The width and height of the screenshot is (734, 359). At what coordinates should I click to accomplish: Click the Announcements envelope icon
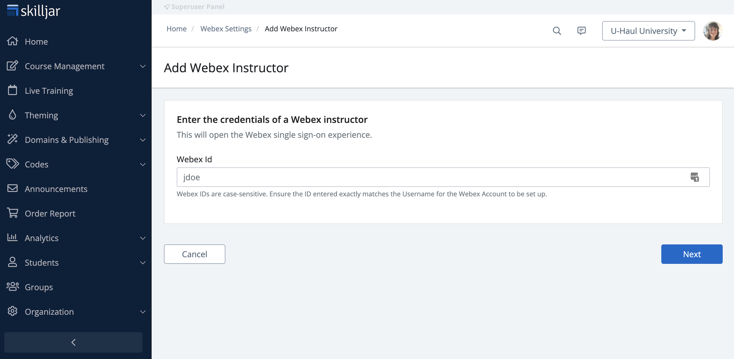pyautogui.click(x=13, y=188)
